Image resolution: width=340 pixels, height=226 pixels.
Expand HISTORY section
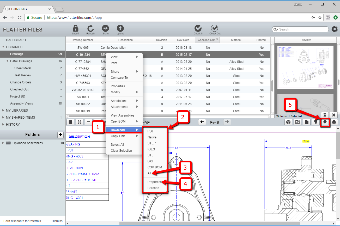click(3, 125)
